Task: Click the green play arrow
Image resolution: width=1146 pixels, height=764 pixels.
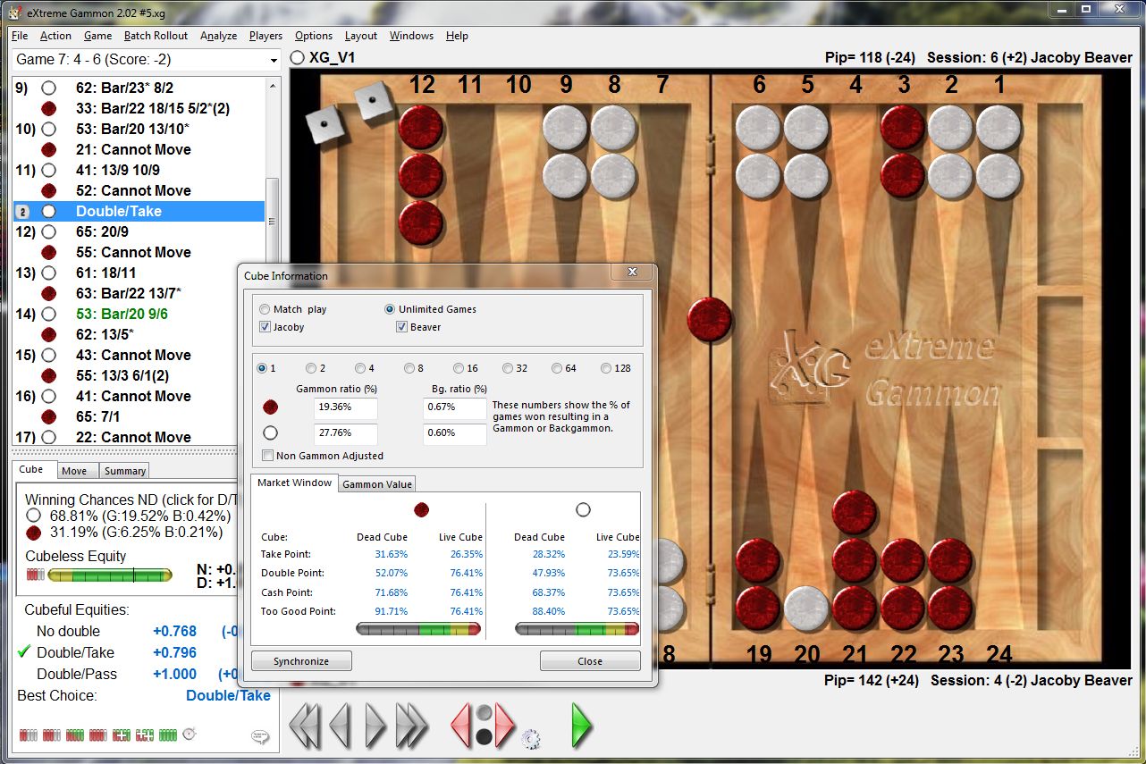Action: 582,725
